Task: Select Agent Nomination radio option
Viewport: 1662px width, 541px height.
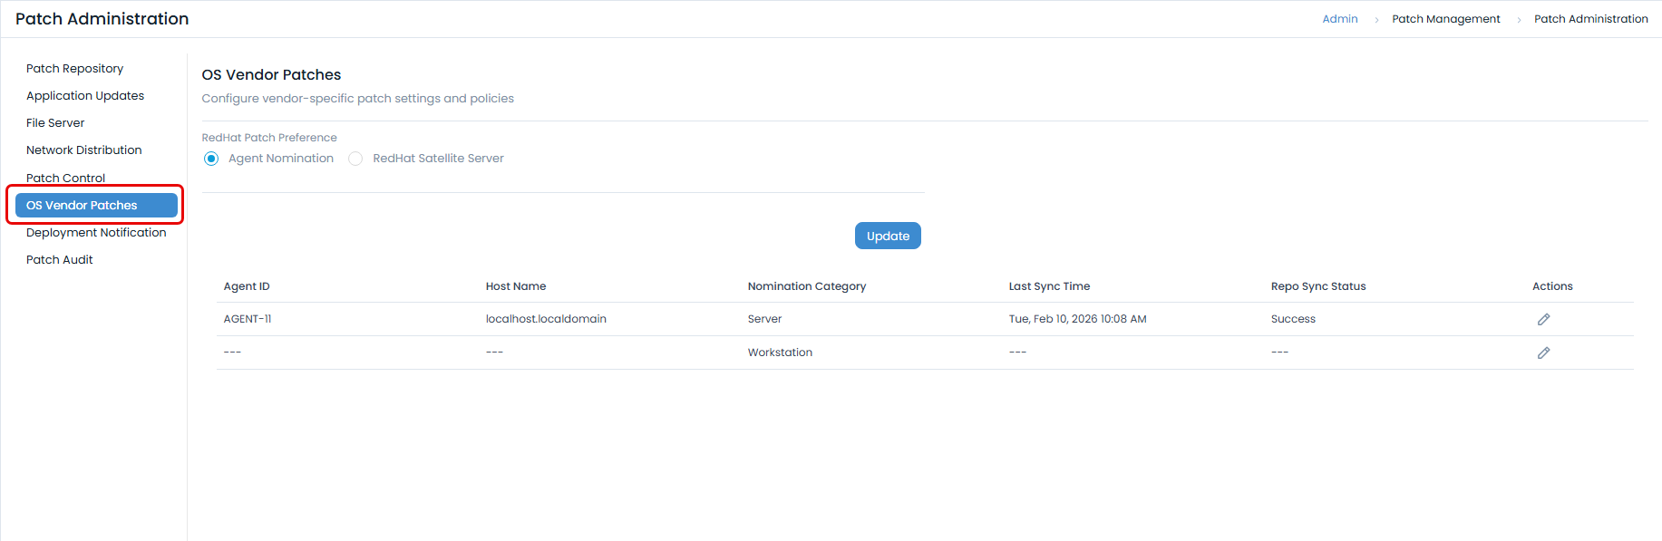Action: [211, 159]
